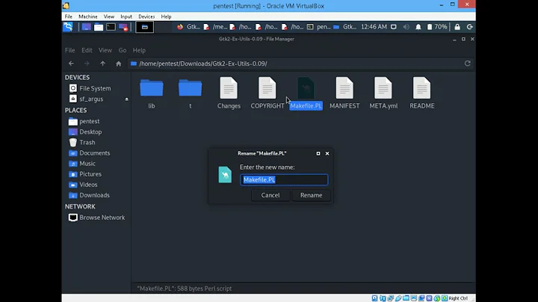
Task: Click the VirtualBox USB status icon
Action: click(x=398, y=298)
